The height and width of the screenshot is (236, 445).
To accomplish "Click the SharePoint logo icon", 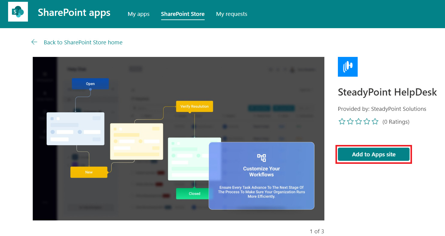I will (x=18, y=12).
